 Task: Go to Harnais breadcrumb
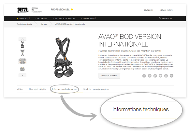[44, 24]
